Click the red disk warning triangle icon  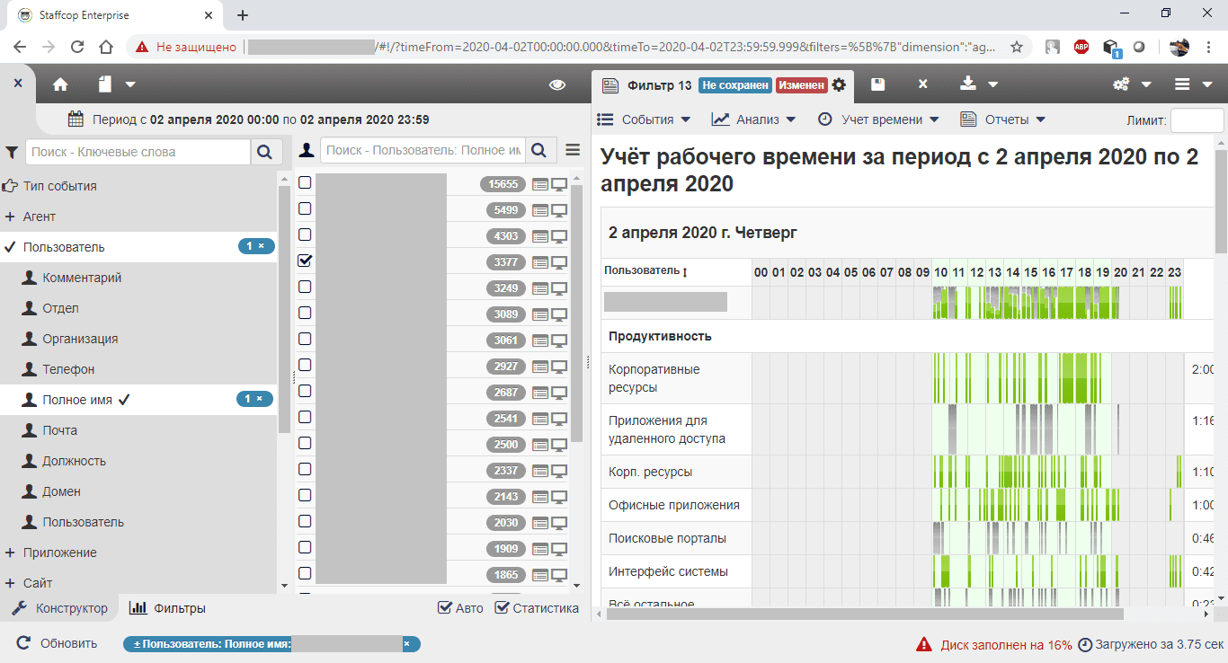click(x=923, y=644)
